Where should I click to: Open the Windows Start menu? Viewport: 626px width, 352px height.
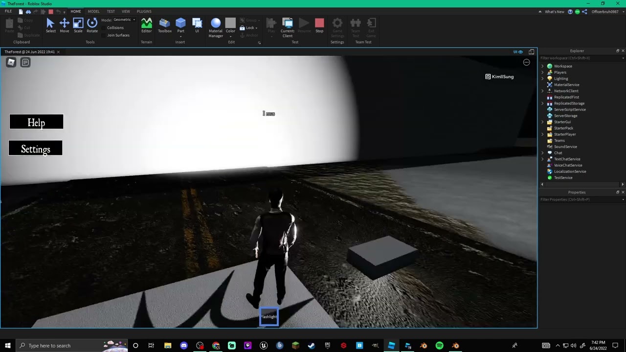(x=8, y=346)
